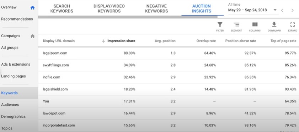This screenshot has width=299, height=132.
Task: Sort by the Avg. position column
Action: coord(165,41)
